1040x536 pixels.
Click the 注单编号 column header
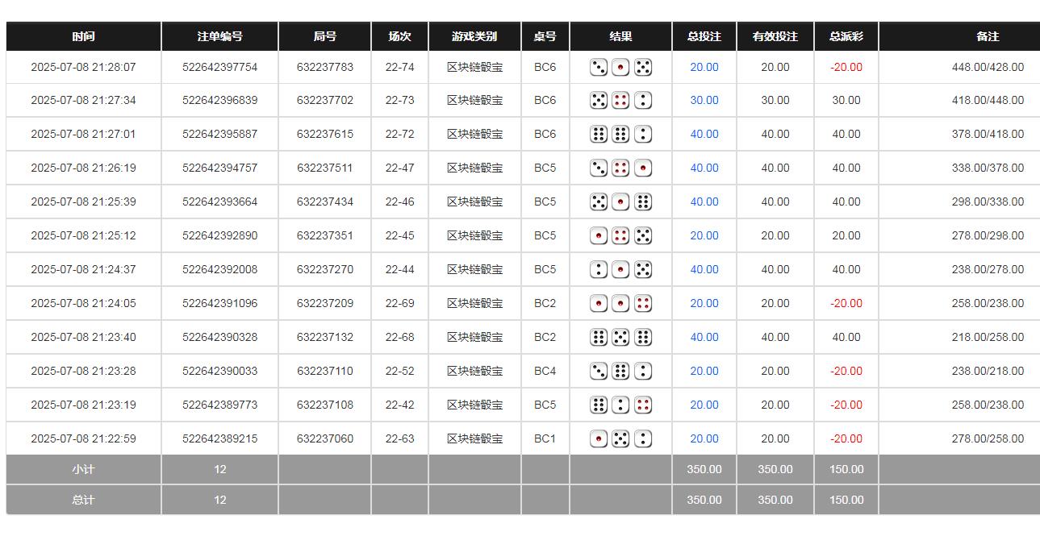219,36
